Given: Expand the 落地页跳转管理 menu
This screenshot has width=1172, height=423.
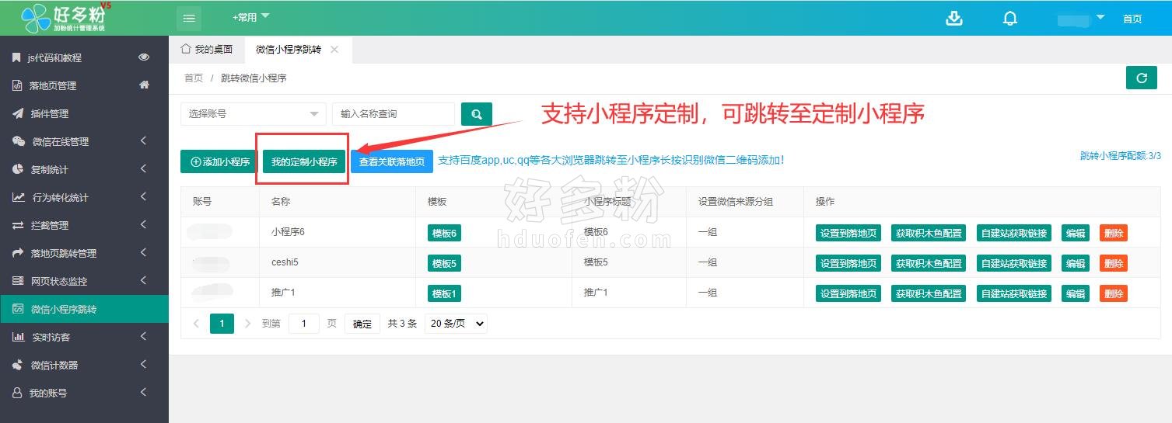Looking at the screenshot, I should click(144, 253).
